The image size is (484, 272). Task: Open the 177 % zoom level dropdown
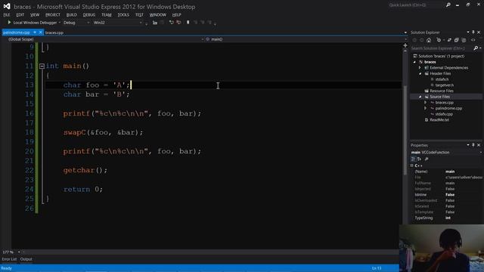(x=19, y=252)
